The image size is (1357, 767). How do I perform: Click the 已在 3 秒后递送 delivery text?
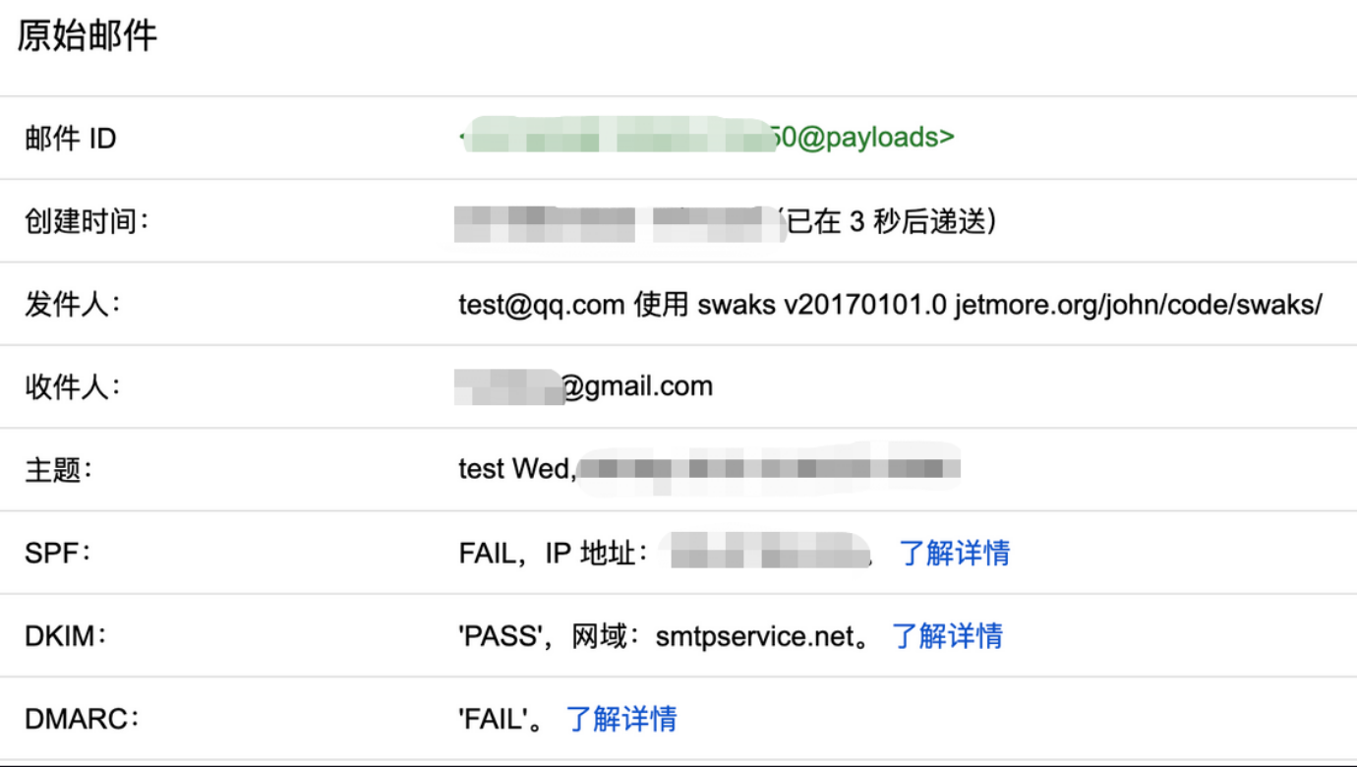pos(887,221)
